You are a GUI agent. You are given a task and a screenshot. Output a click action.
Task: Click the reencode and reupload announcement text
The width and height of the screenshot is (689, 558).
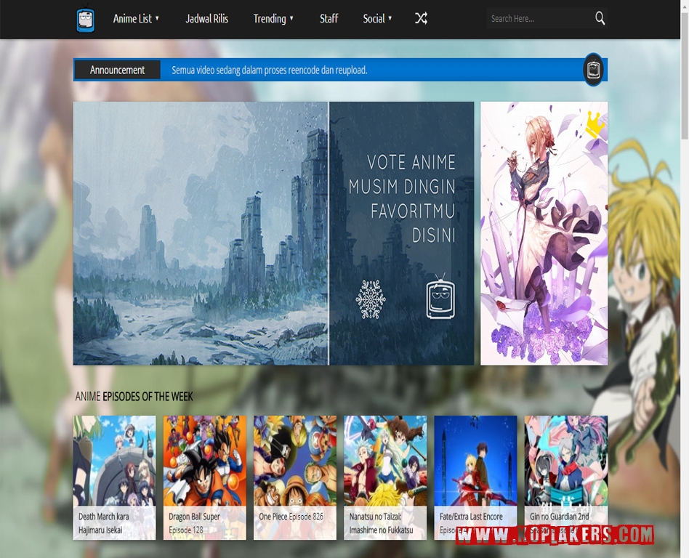coord(270,70)
